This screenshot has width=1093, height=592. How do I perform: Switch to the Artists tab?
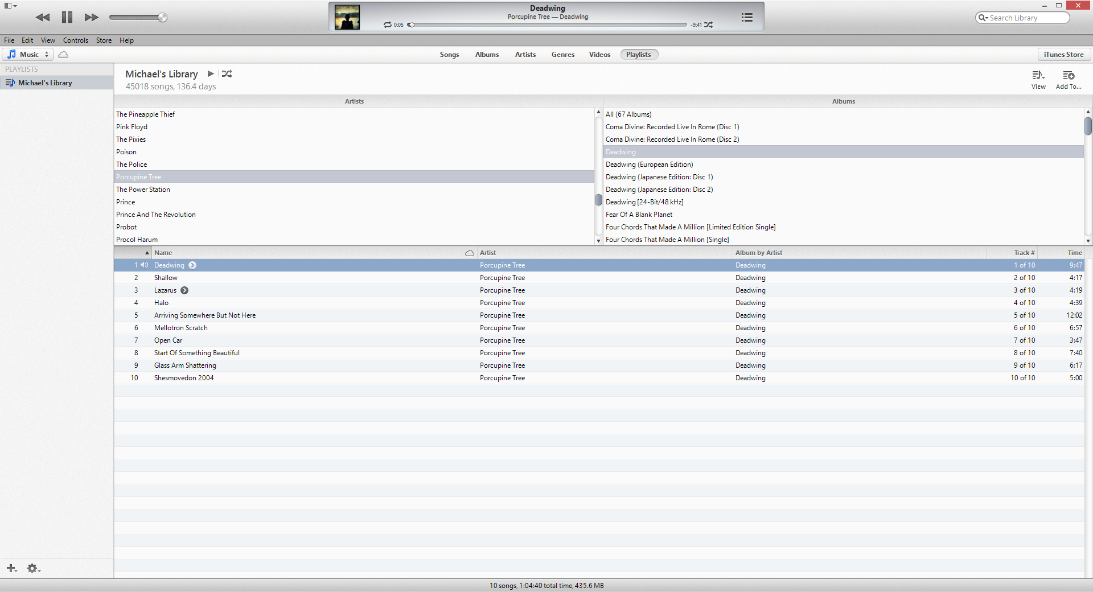(x=525, y=55)
